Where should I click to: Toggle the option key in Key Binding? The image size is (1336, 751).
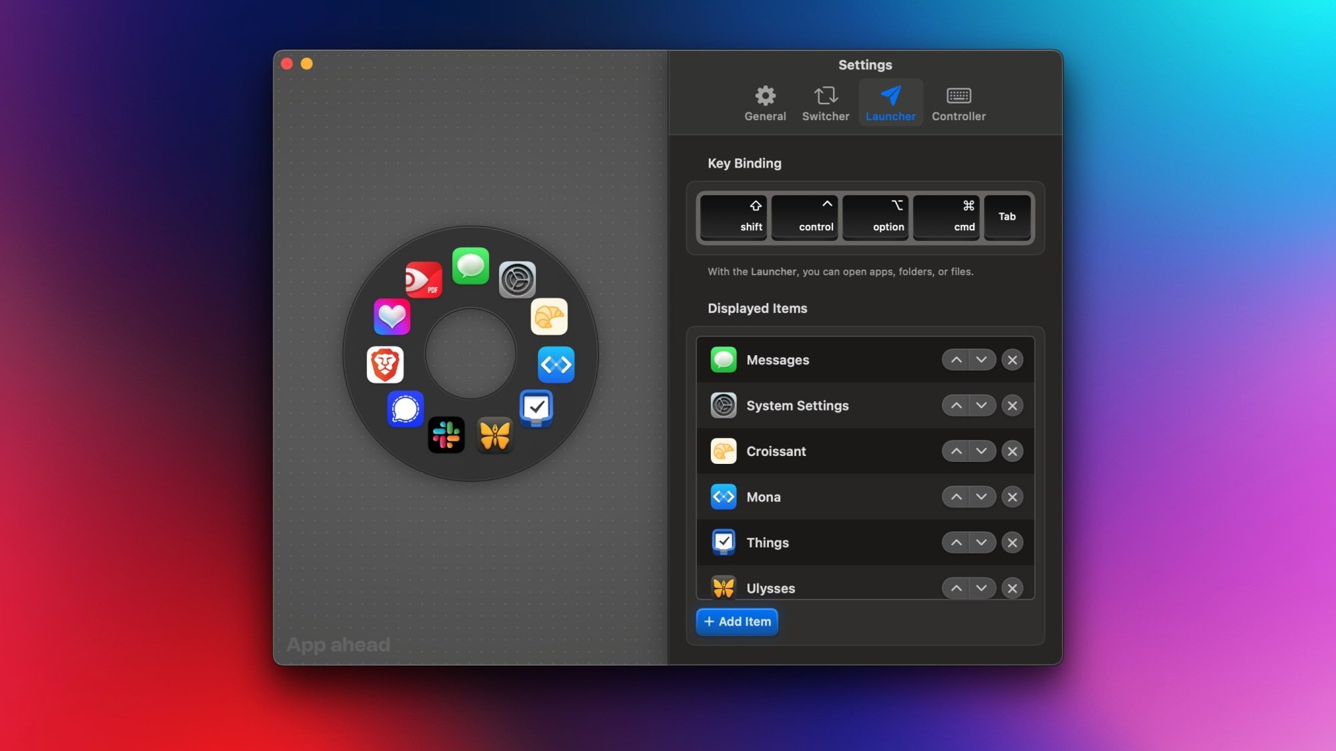pyautogui.click(x=875, y=217)
